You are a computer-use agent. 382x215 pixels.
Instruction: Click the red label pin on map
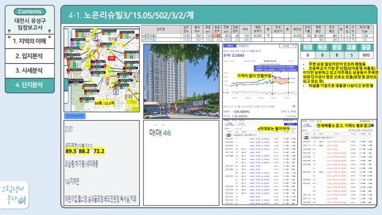point(112,59)
